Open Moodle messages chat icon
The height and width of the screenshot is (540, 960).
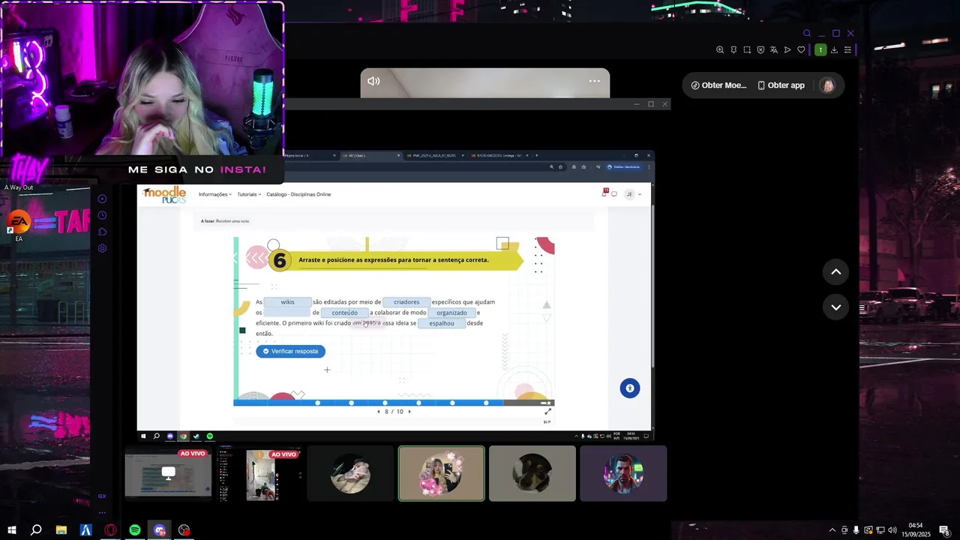point(614,194)
